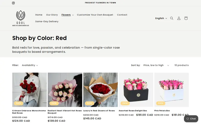
Task: Click Freshest Flowers in Town announcement
Action: pos(100,3)
